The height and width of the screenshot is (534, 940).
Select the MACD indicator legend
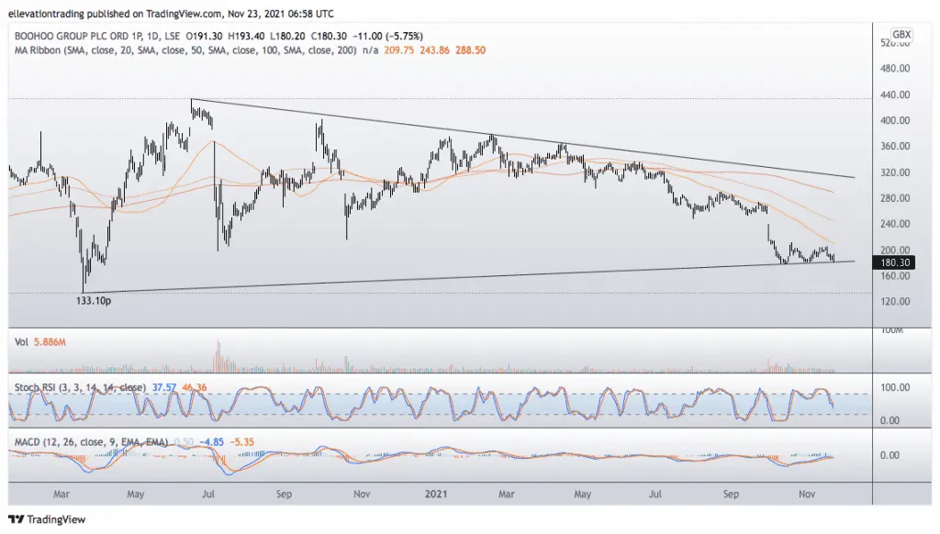91,441
